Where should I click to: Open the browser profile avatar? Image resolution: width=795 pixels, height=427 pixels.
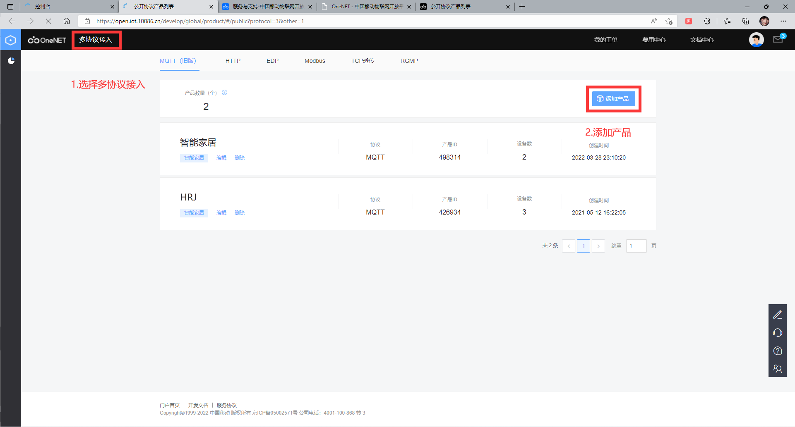click(x=764, y=21)
